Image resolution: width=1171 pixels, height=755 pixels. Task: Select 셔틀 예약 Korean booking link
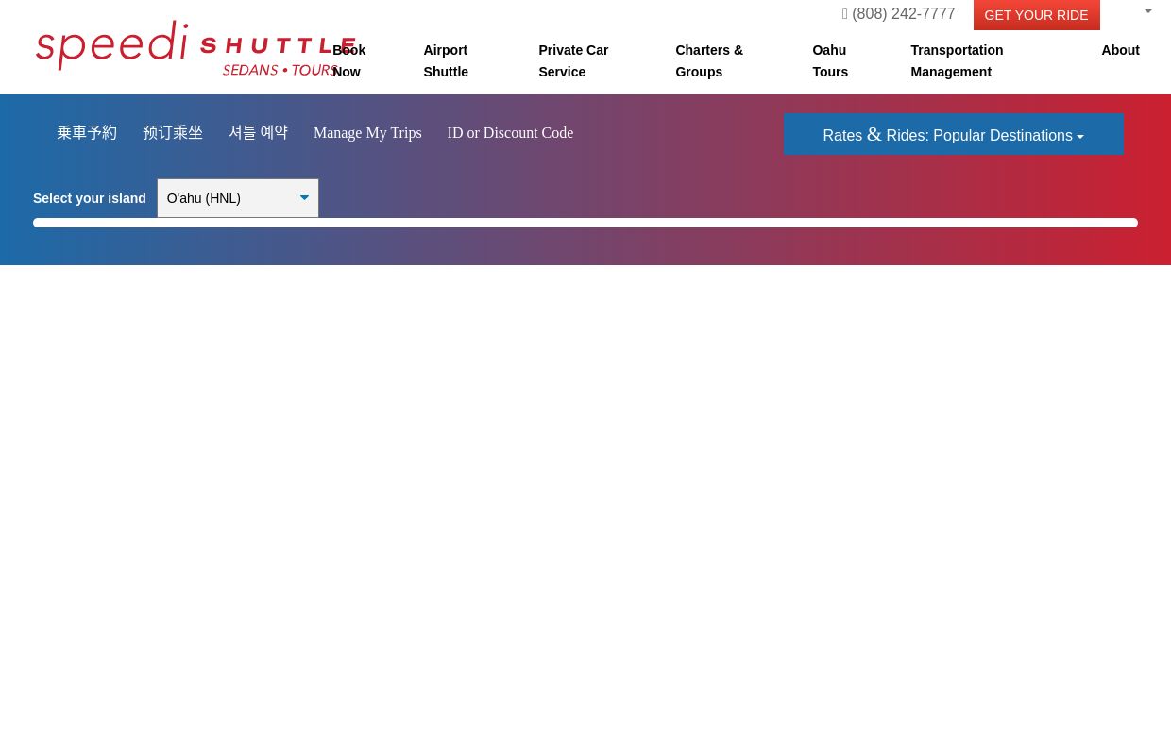(258, 132)
